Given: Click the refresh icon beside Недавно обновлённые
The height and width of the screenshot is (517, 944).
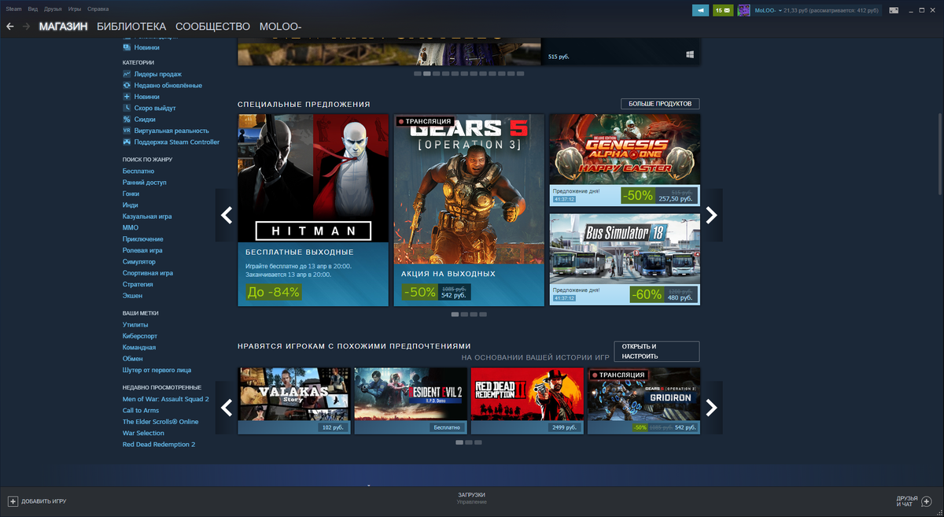Looking at the screenshot, I should click(127, 85).
